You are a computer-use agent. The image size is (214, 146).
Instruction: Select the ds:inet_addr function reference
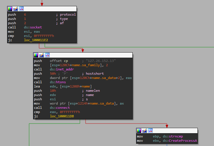click(60, 69)
